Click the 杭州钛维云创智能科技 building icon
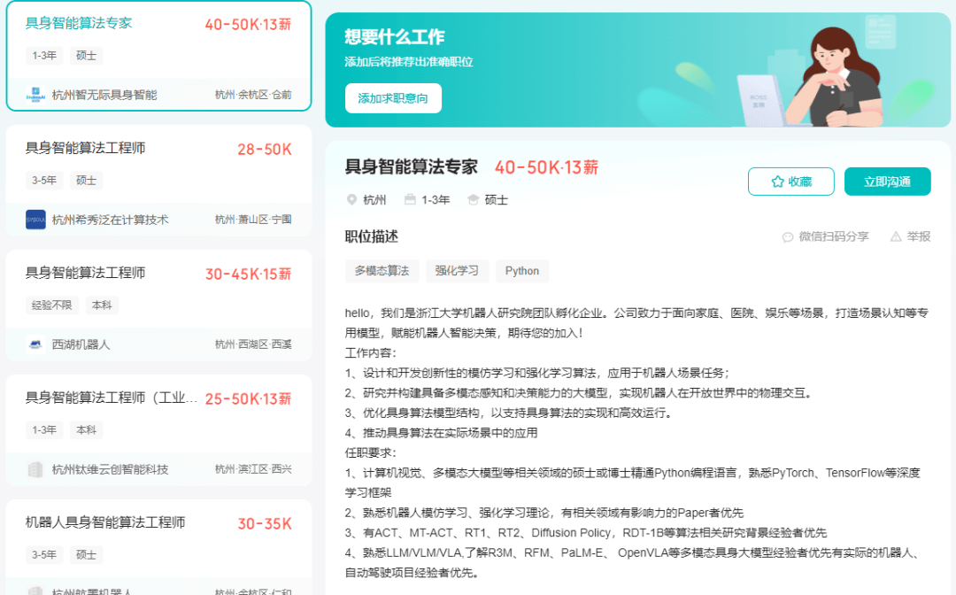 click(x=35, y=469)
